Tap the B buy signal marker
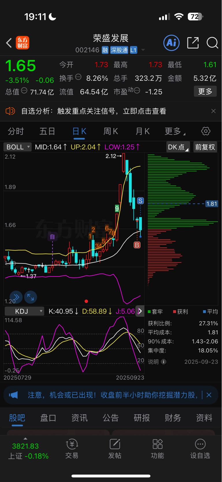Viewport: 222px width, 482px height. (x=137, y=245)
